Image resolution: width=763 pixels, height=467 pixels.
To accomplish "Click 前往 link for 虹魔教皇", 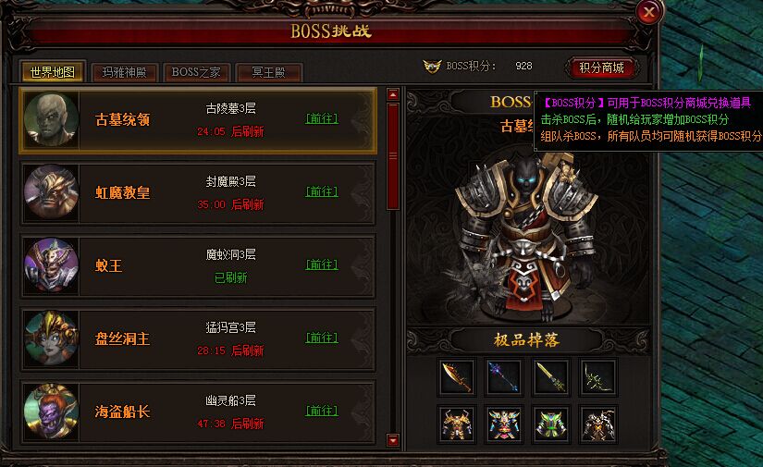I will click(322, 191).
